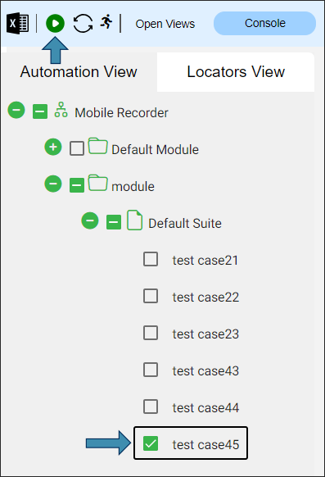Click the running man icon
The height and width of the screenshot is (477, 325).
pos(106,22)
